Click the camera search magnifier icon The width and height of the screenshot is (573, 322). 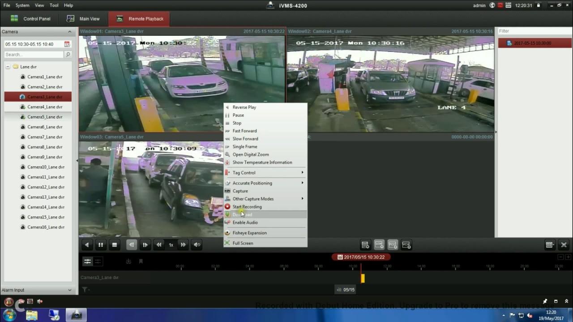(68, 55)
